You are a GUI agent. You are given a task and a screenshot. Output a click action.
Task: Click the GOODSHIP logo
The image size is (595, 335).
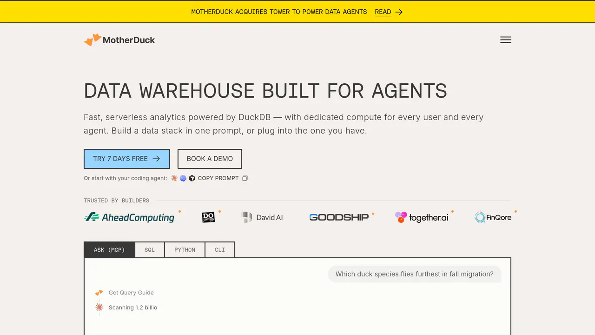click(339, 217)
